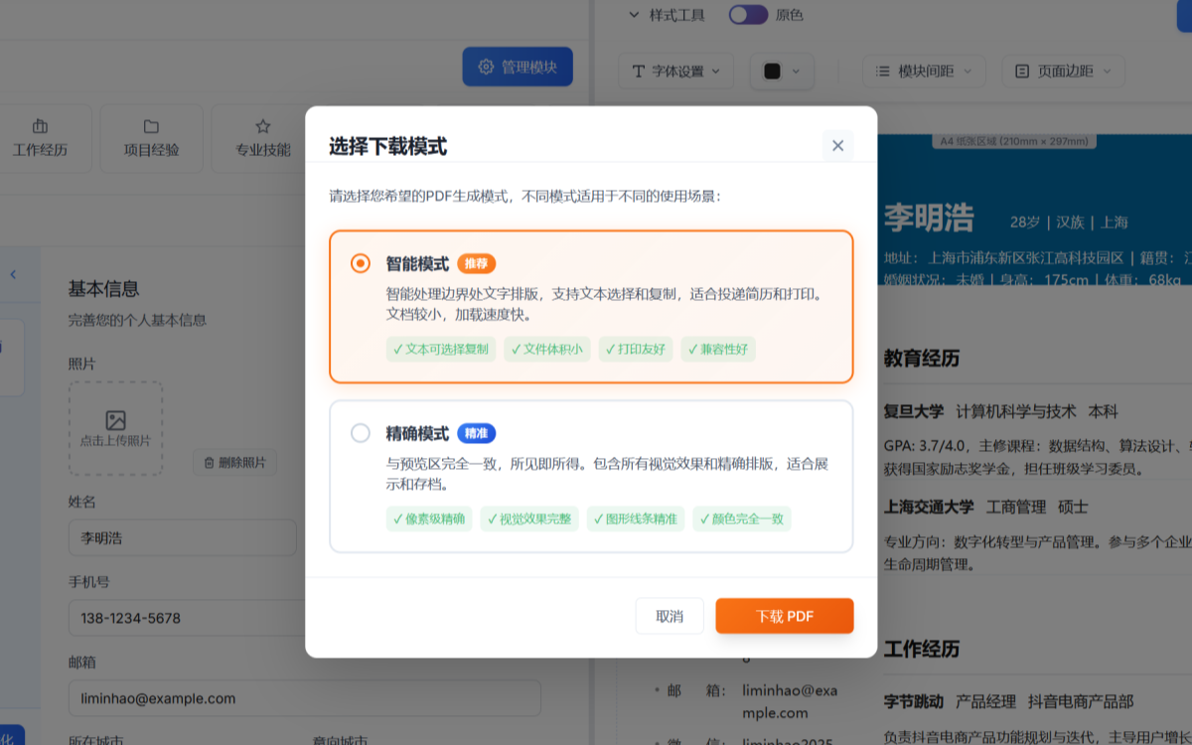This screenshot has width=1192, height=745.
Task: Click the 下载 PDF button
Action: [x=784, y=616]
